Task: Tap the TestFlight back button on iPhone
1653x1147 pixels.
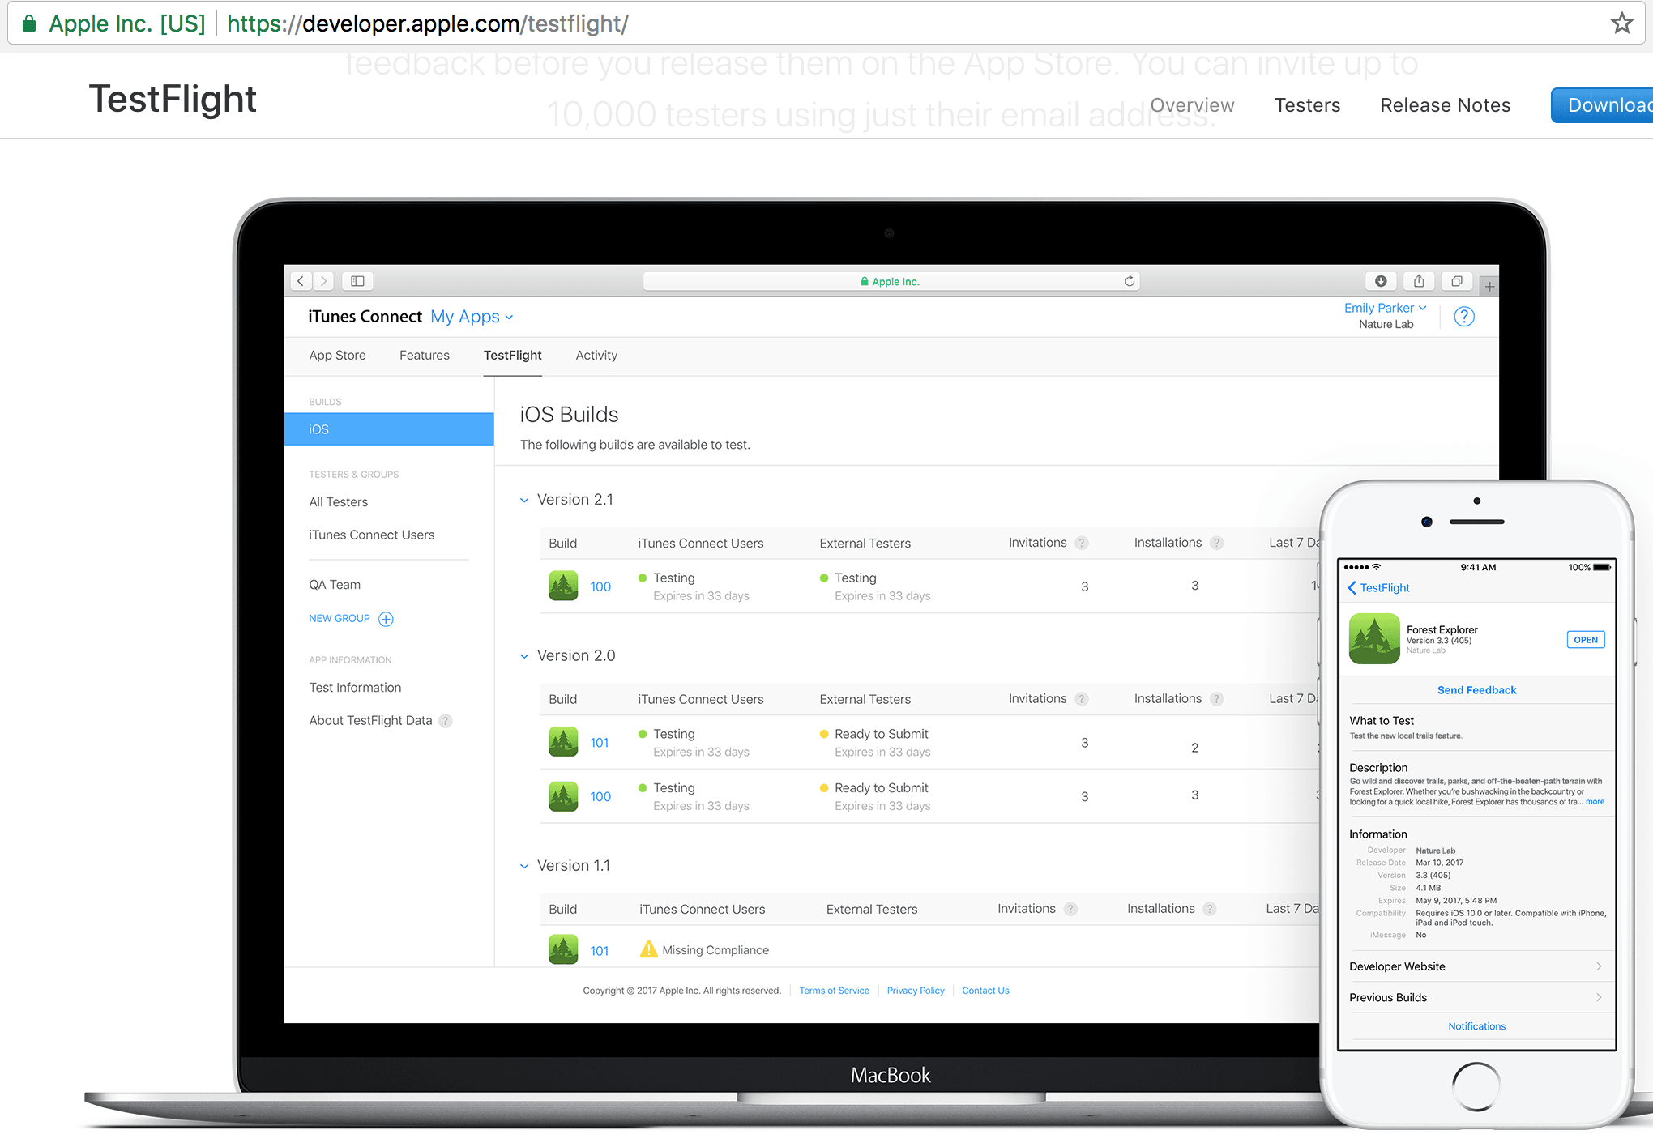Action: click(1378, 588)
